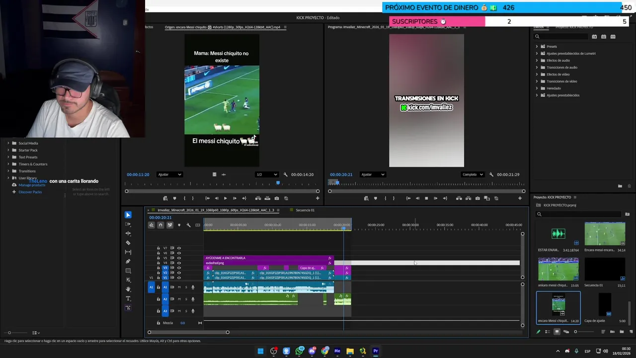Viewport: 636px width, 358px height.
Task: Solo audio track A2
Action: click(186, 299)
